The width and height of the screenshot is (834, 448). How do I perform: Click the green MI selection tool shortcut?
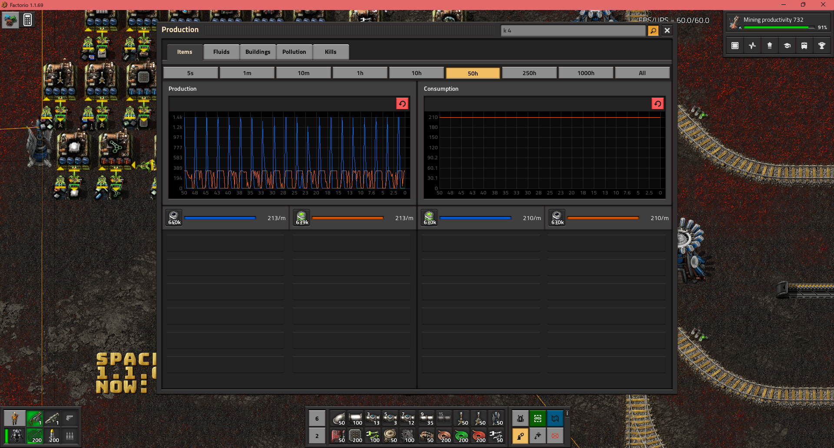point(538,418)
